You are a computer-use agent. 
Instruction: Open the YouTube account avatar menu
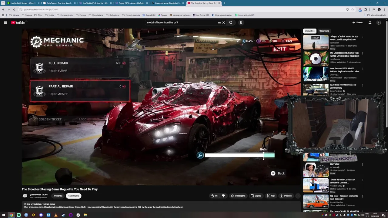[379, 23]
